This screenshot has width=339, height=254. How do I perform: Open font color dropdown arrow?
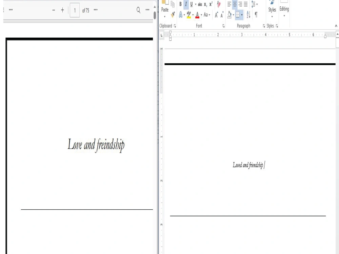point(201,15)
